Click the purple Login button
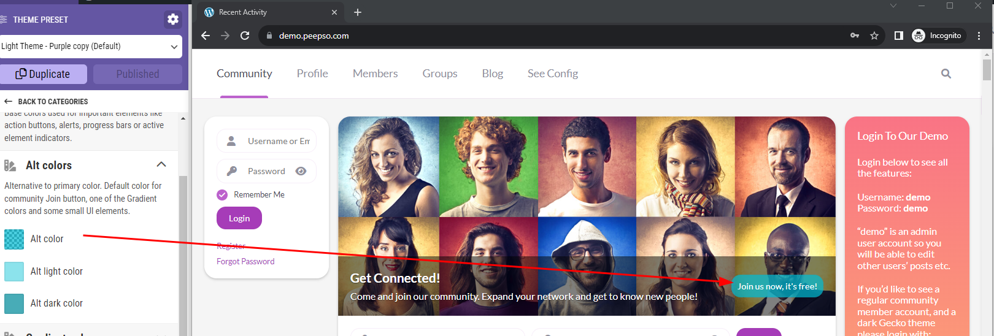 click(x=239, y=218)
